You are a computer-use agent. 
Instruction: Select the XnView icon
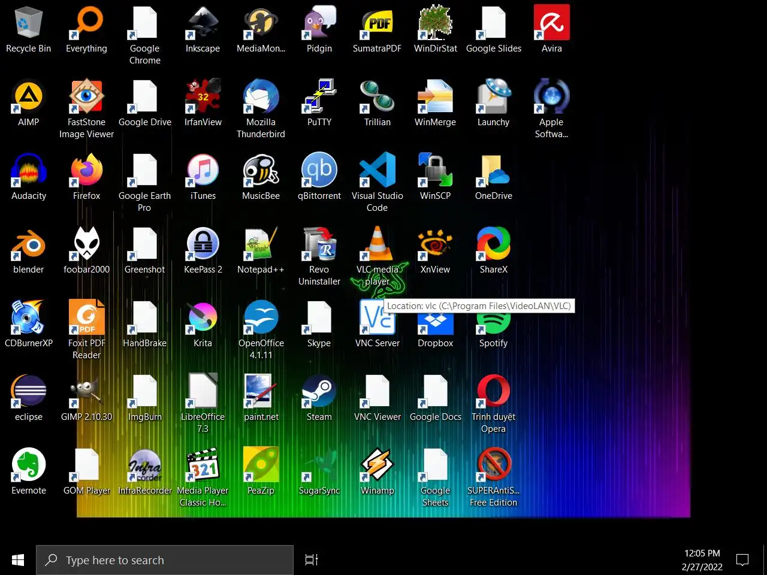click(435, 244)
